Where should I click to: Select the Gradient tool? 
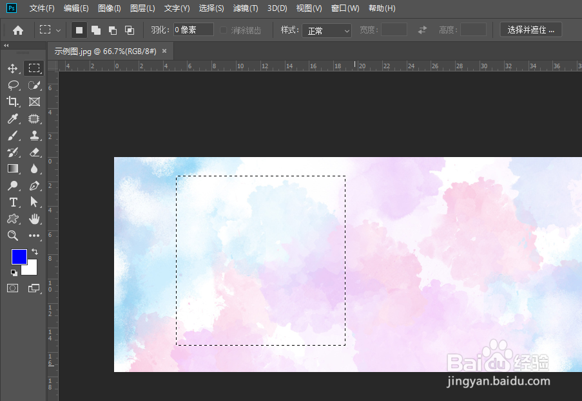click(13, 169)
